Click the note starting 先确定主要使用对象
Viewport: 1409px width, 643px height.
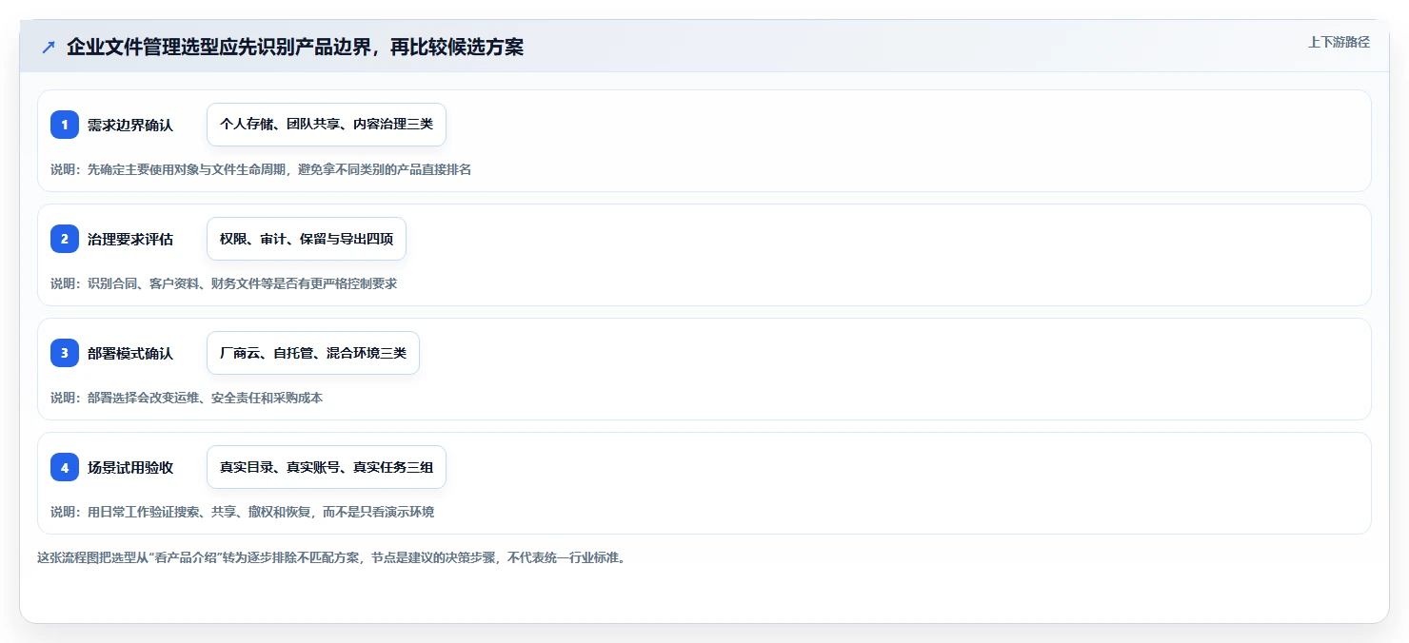[261, 169]
